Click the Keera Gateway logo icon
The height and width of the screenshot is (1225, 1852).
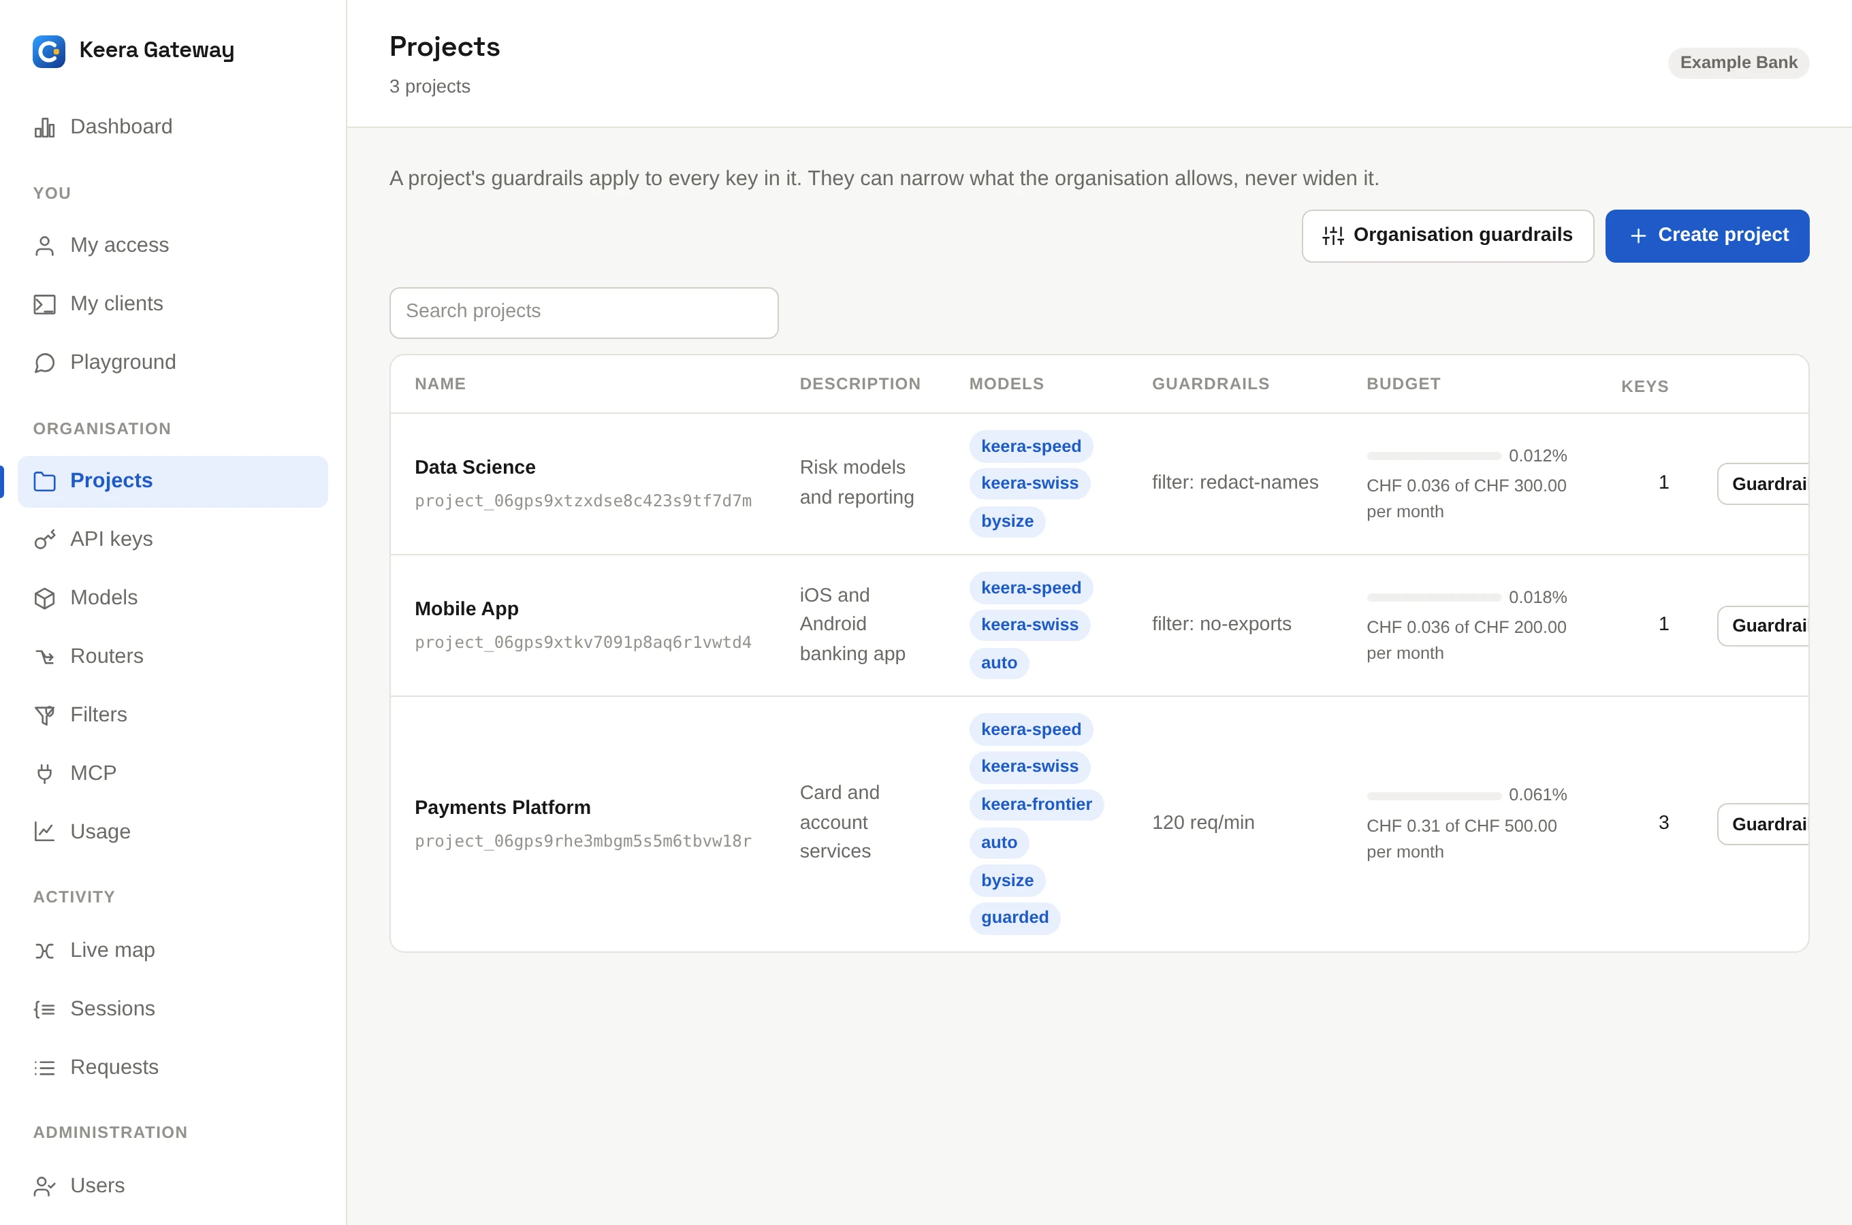coord(48,52)
